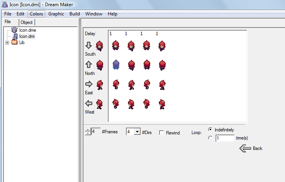The height and width of the screenshot is (182, 285).
Task: Click the East direction right arrow icon
Action: coord(89,84)
